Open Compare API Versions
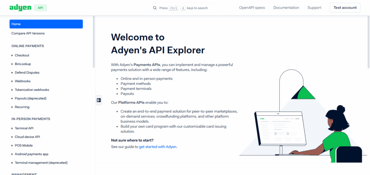 click(x=28, y=34)
